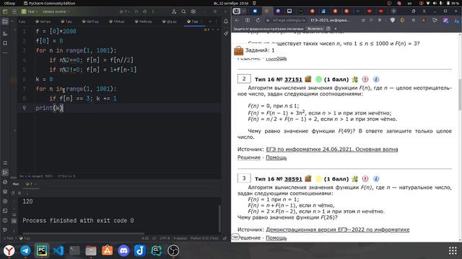The height and width of the screenshot is (259, 462).
Task: Open task link 38591
Action: [x=293, y=179]
